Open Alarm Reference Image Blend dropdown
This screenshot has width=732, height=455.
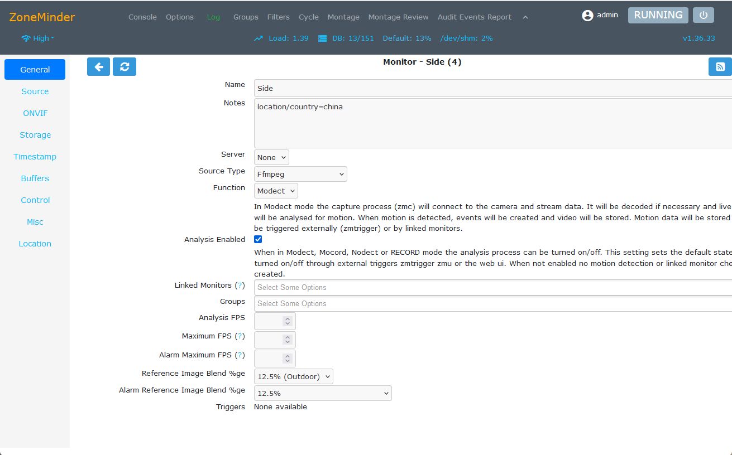point(323,393)
